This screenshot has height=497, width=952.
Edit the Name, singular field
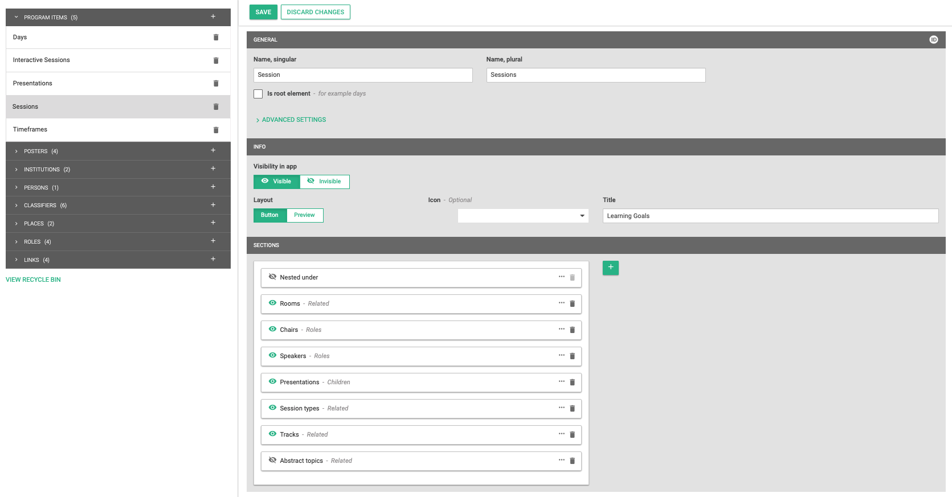click(x=363, y=75)
